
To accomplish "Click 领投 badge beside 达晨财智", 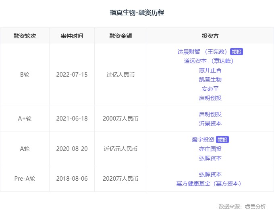I will (x=237, y=52).
